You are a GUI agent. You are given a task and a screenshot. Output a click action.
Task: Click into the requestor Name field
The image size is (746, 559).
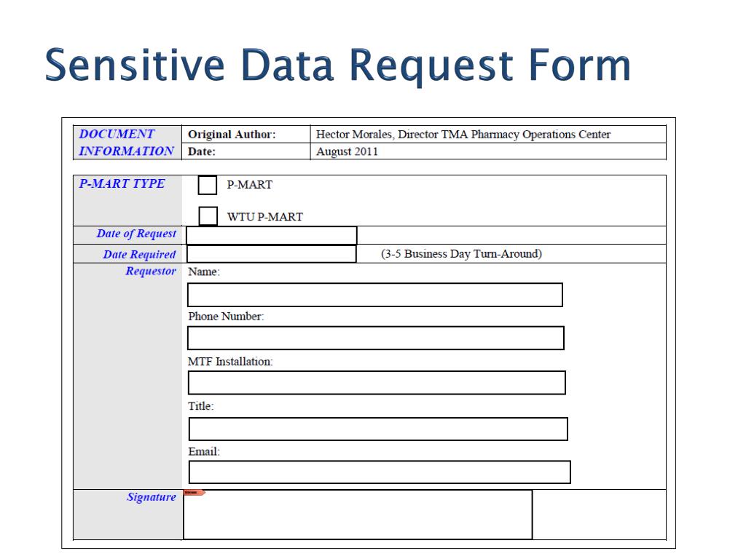[375, 295]
